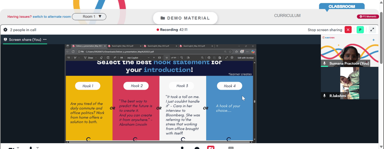Open PDF page view options icon
Image resolution: width=384 pixels, height=149 pixels.
click(188, 58)
